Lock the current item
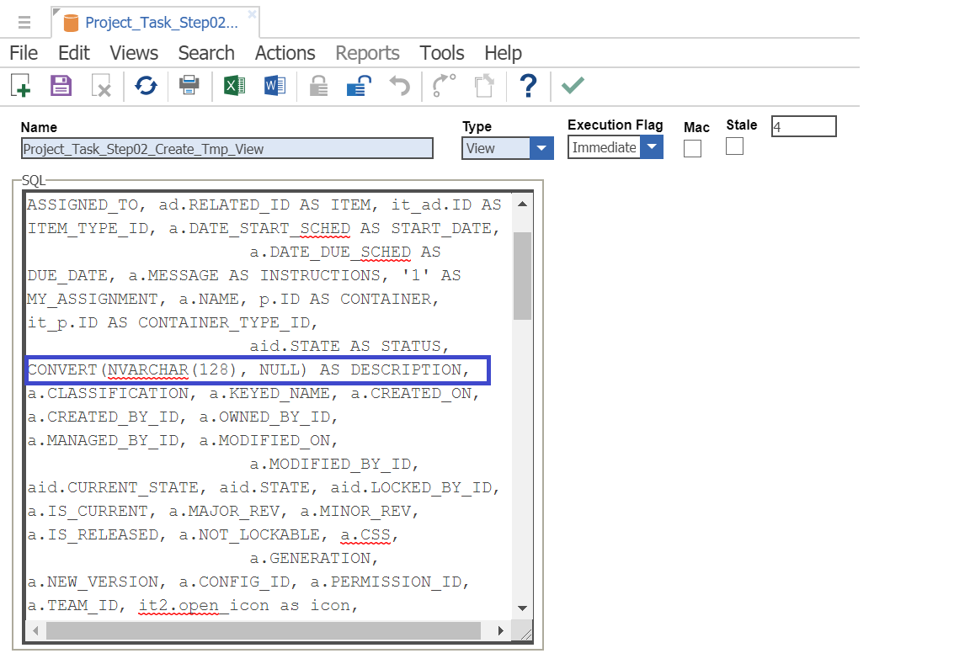The image size is (970, 664). [317, 85]
